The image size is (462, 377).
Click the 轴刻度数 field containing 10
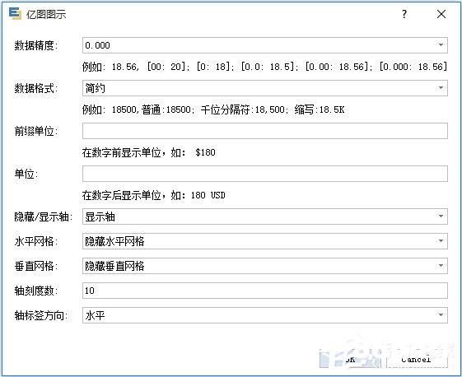265,291
